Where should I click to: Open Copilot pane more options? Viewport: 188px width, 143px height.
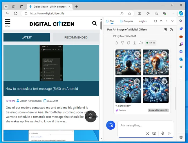pos(167,21)
